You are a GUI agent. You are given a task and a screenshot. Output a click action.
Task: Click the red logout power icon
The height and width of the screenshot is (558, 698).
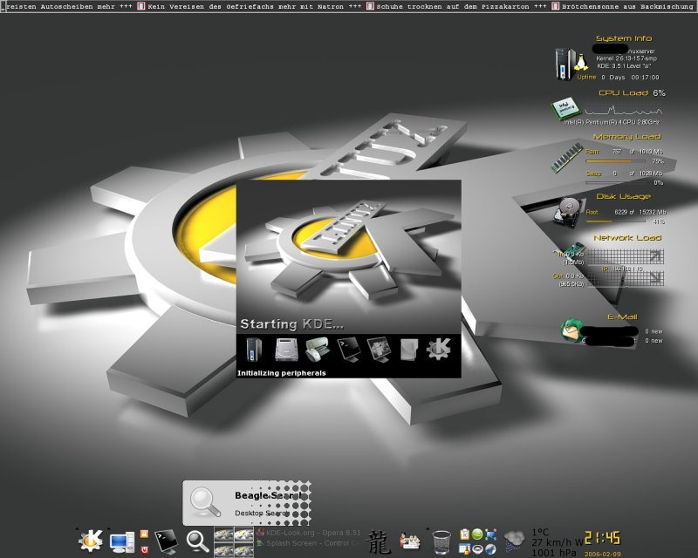point(144,549)
